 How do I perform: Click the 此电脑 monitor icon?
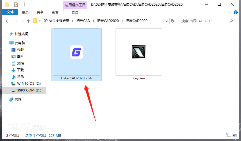11,43
